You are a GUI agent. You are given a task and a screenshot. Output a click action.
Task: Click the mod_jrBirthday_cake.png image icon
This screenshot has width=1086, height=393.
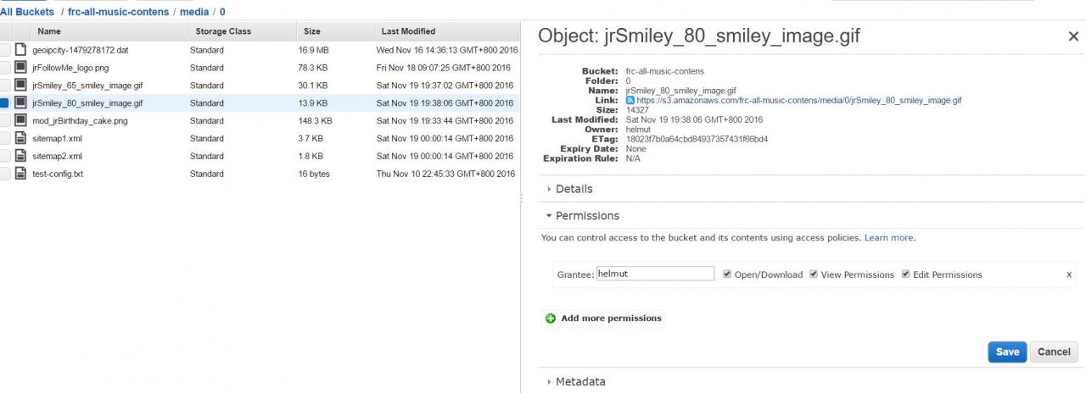(x=21, y=120)
